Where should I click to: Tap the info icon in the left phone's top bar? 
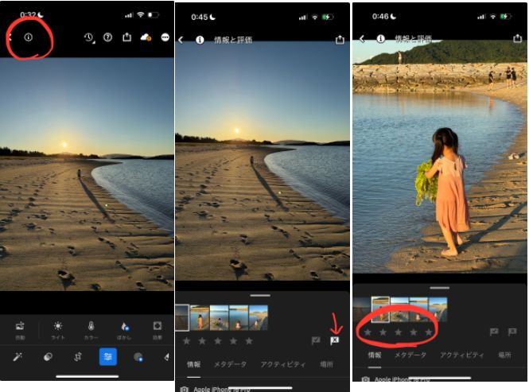(x=29, y=37)
